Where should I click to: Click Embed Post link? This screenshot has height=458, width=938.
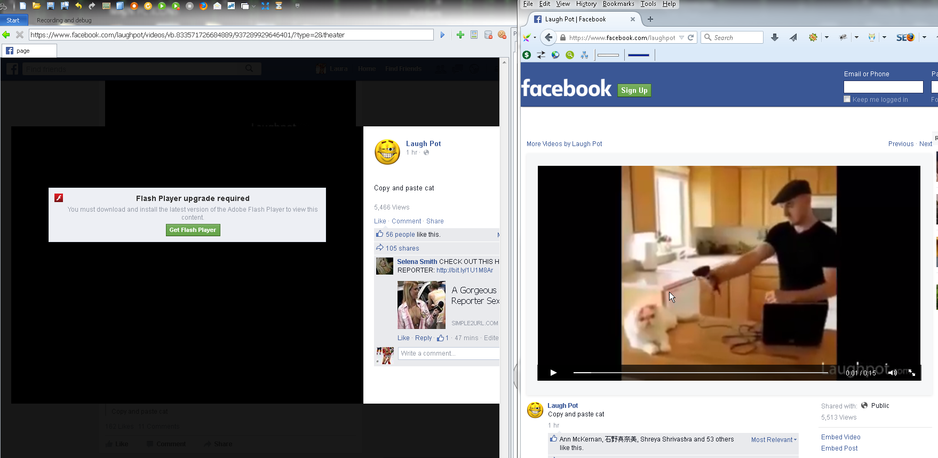[839, 448]
